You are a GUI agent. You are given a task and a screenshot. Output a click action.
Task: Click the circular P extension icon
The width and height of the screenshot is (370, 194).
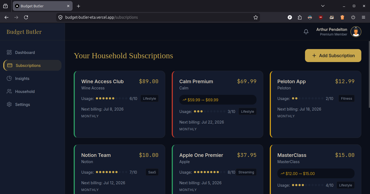(x=290, y=17)
